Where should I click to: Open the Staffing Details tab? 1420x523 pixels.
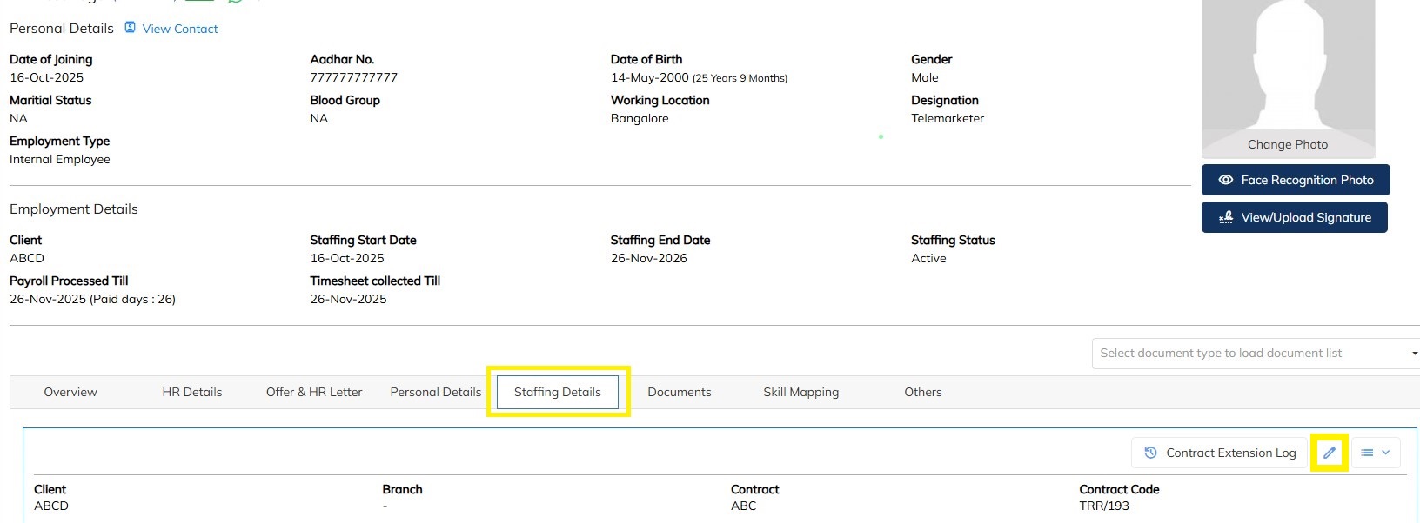558,393
